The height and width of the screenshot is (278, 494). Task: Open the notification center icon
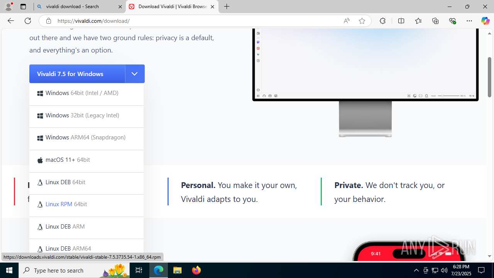[x=481, y=270]
